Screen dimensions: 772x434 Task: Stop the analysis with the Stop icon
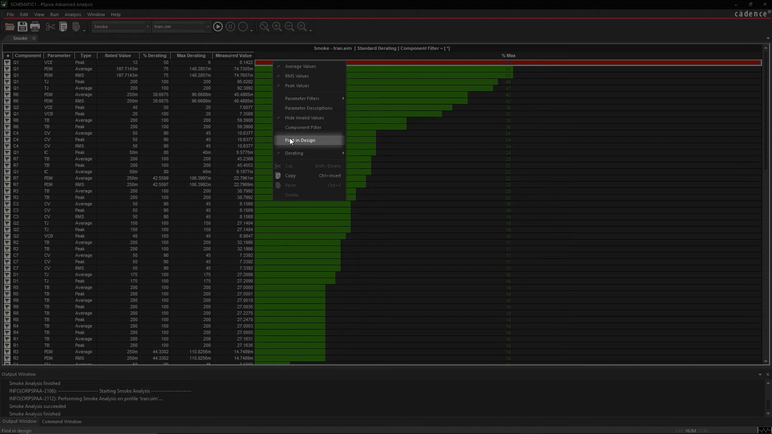243,27
